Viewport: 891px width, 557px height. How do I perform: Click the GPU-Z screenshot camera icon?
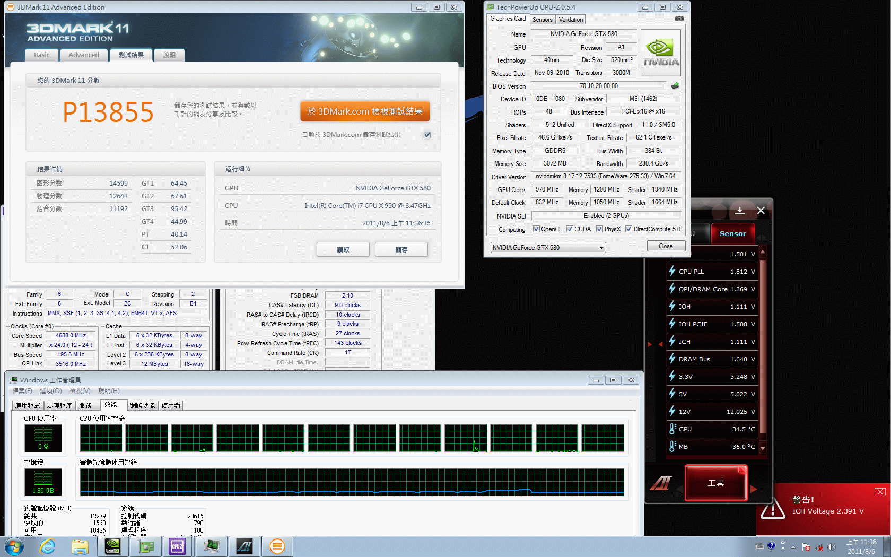click(679, 19)
